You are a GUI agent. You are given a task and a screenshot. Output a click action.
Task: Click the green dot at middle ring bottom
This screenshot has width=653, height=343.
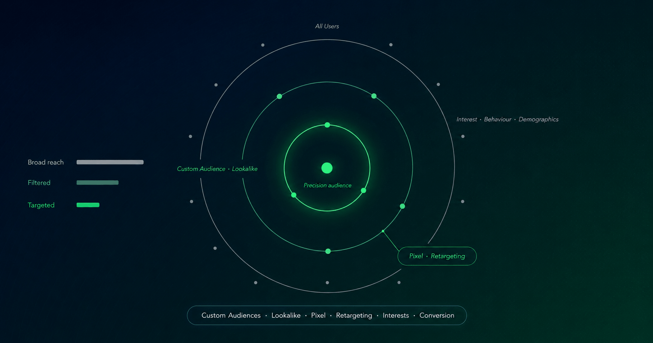(328, 251)
